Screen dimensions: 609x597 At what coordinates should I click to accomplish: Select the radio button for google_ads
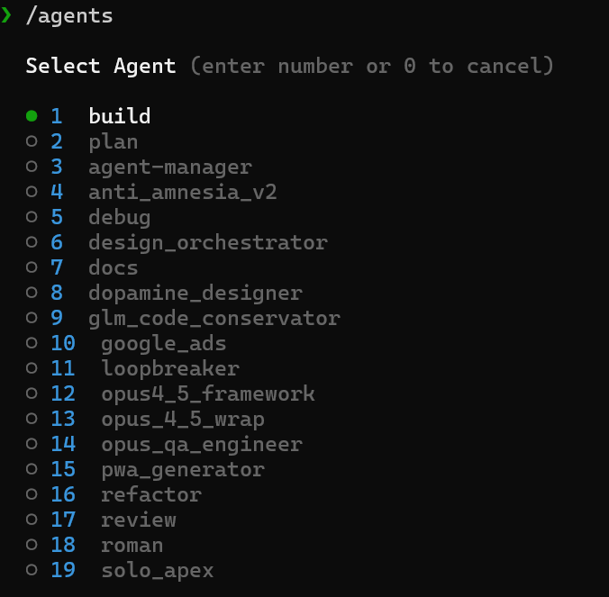point(32,343)
